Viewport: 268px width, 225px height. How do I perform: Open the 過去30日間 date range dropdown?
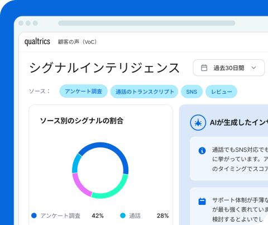[229, 68]
